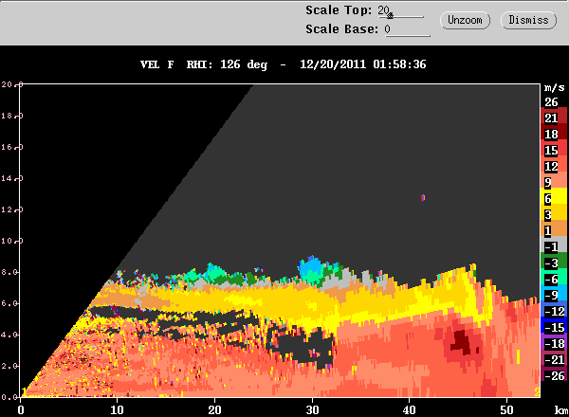Select the -12 m/s blue swatch

coord(554,311)
